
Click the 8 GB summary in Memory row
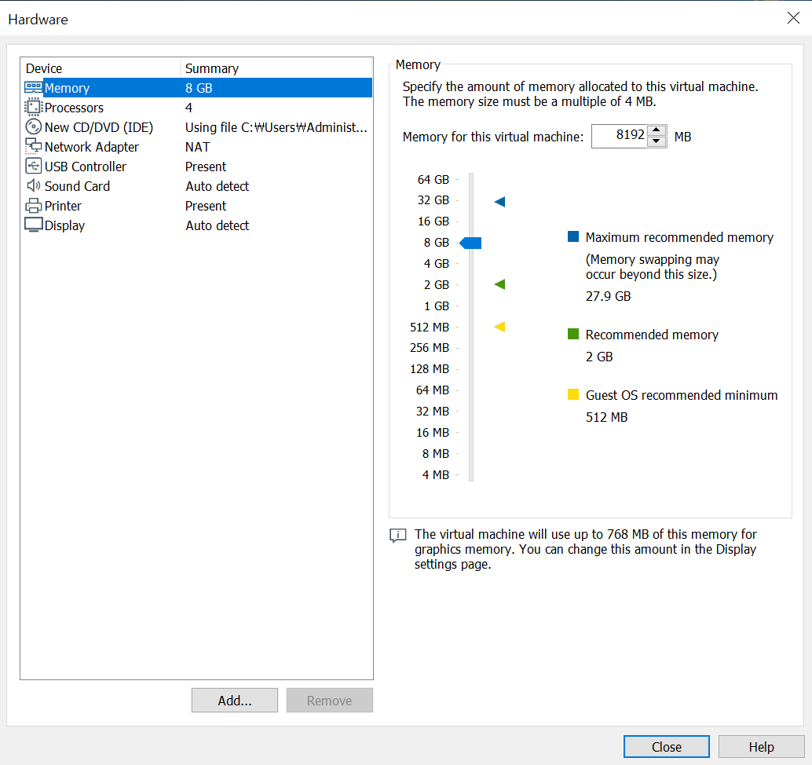(199, 88)
